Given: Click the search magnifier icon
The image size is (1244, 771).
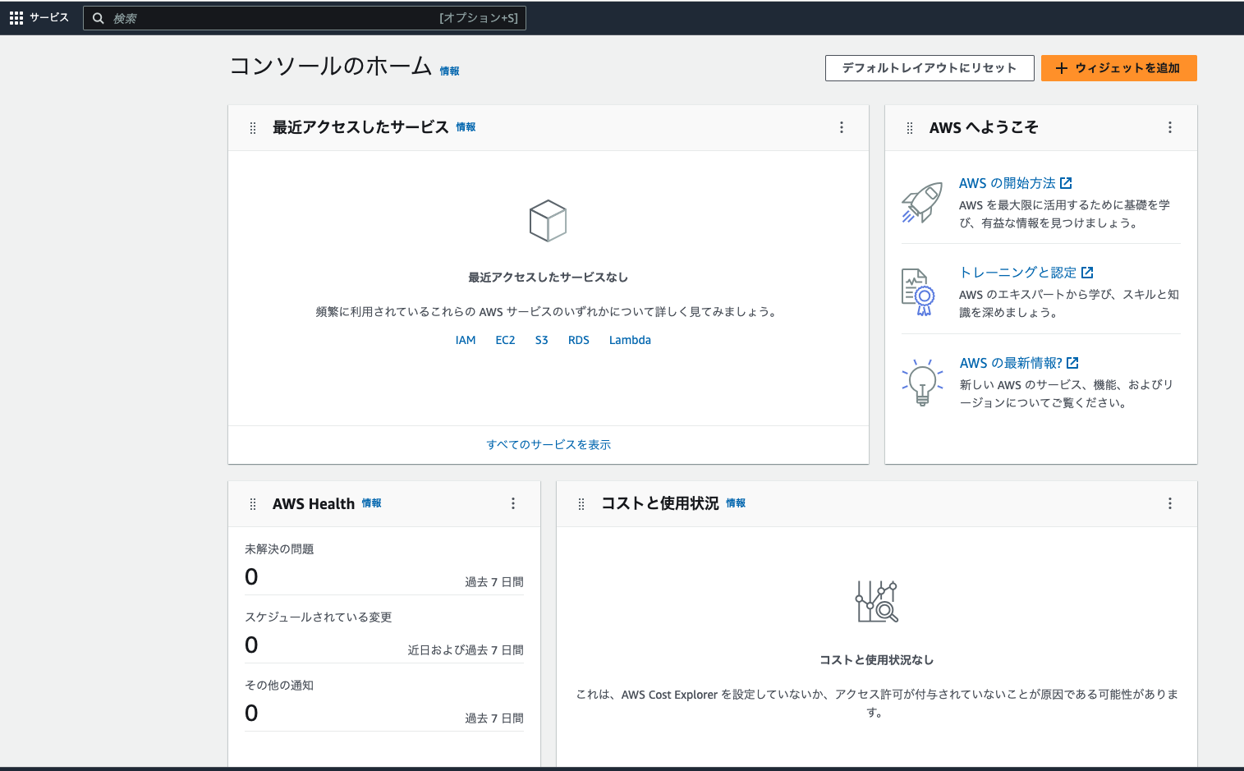Looking at the screenshot, I should (x=98, y=18).
